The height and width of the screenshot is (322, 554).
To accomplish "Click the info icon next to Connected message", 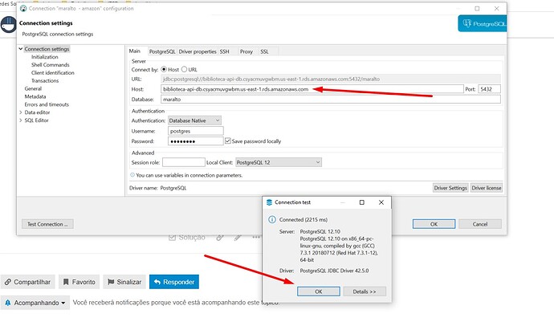I will pyautogui.click(x=272, y=219).
